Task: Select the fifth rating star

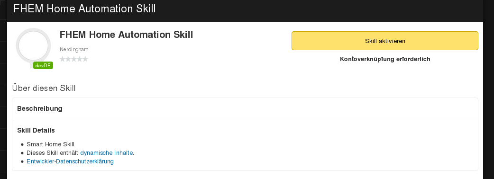Action: (85, 59)
